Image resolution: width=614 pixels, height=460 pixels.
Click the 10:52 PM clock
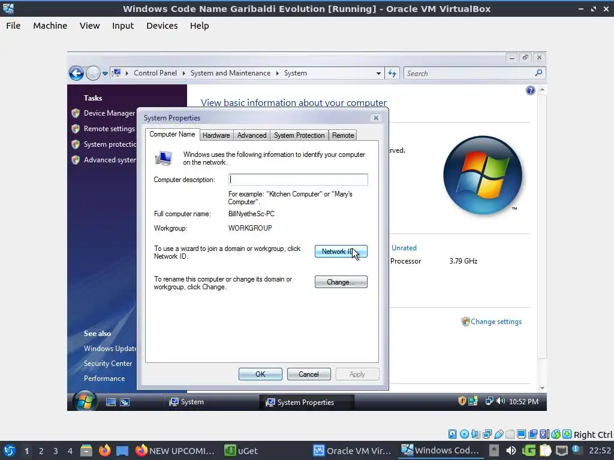[x=523, y=402]
